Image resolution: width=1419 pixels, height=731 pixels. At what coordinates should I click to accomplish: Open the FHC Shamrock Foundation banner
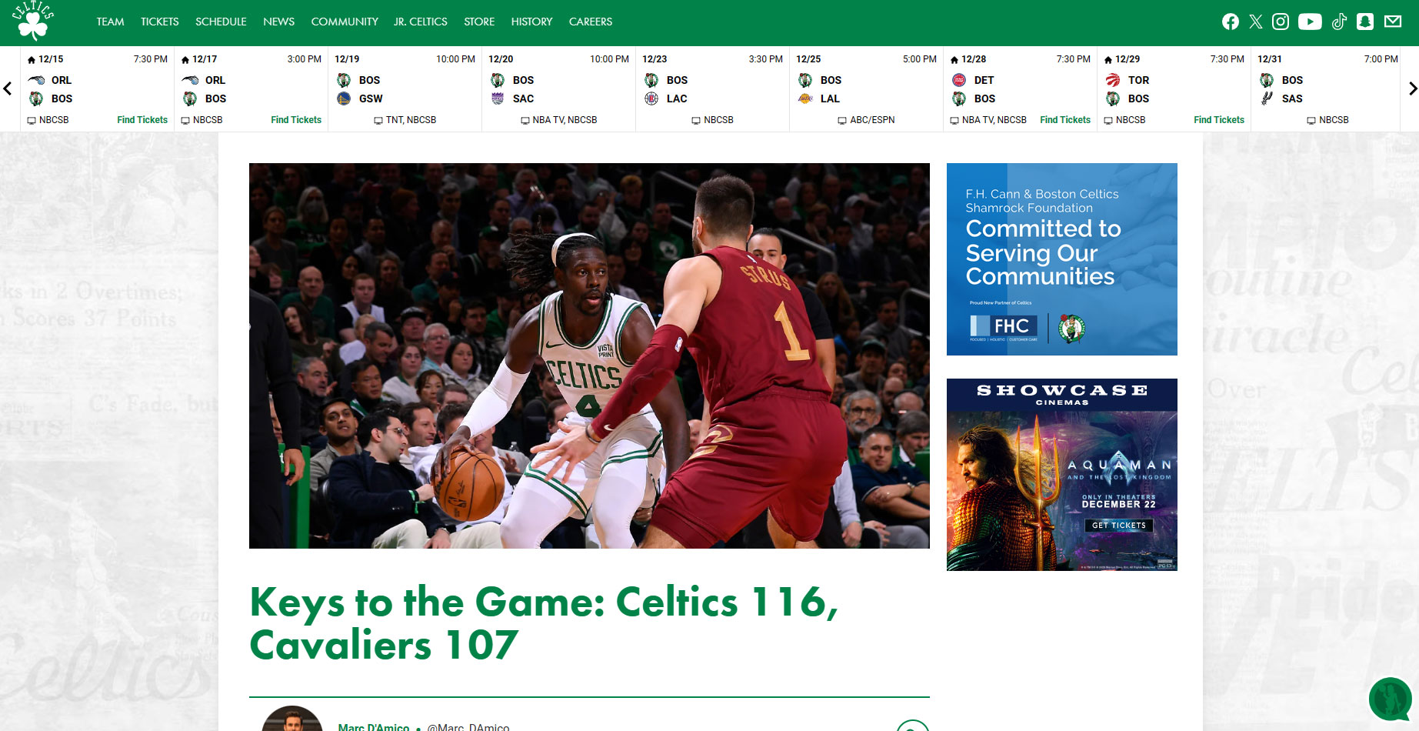coord(1061,259)
